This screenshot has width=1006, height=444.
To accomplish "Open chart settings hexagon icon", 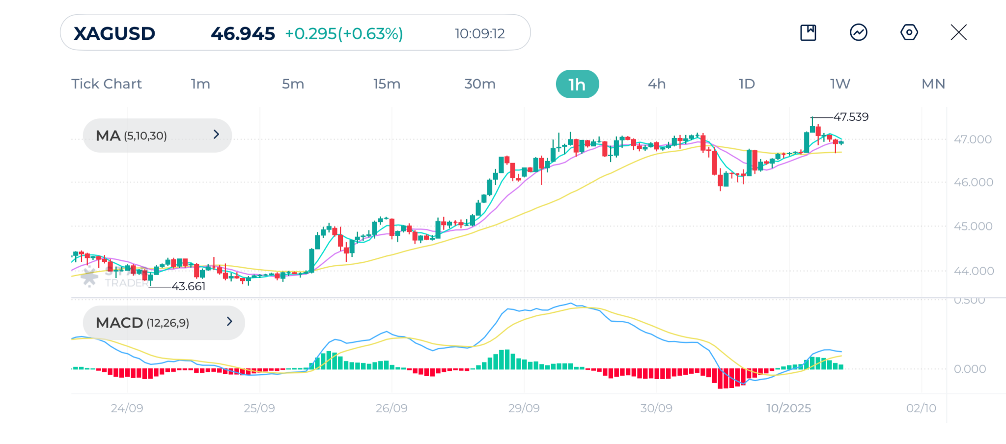I will click(909, 33).
